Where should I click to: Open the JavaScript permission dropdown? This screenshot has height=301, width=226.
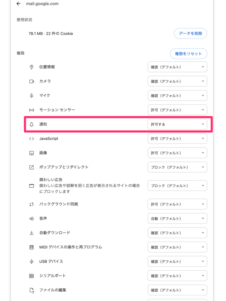click(x=177, y=138)
